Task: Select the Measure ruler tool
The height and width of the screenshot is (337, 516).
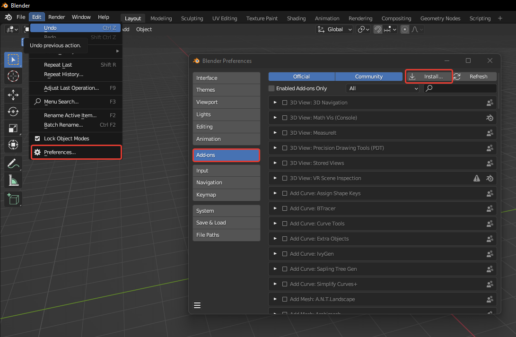Action: 13,180
